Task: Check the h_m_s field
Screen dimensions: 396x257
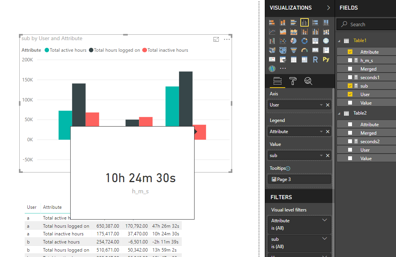Action: pyautogui.click(x=350, y=60)
